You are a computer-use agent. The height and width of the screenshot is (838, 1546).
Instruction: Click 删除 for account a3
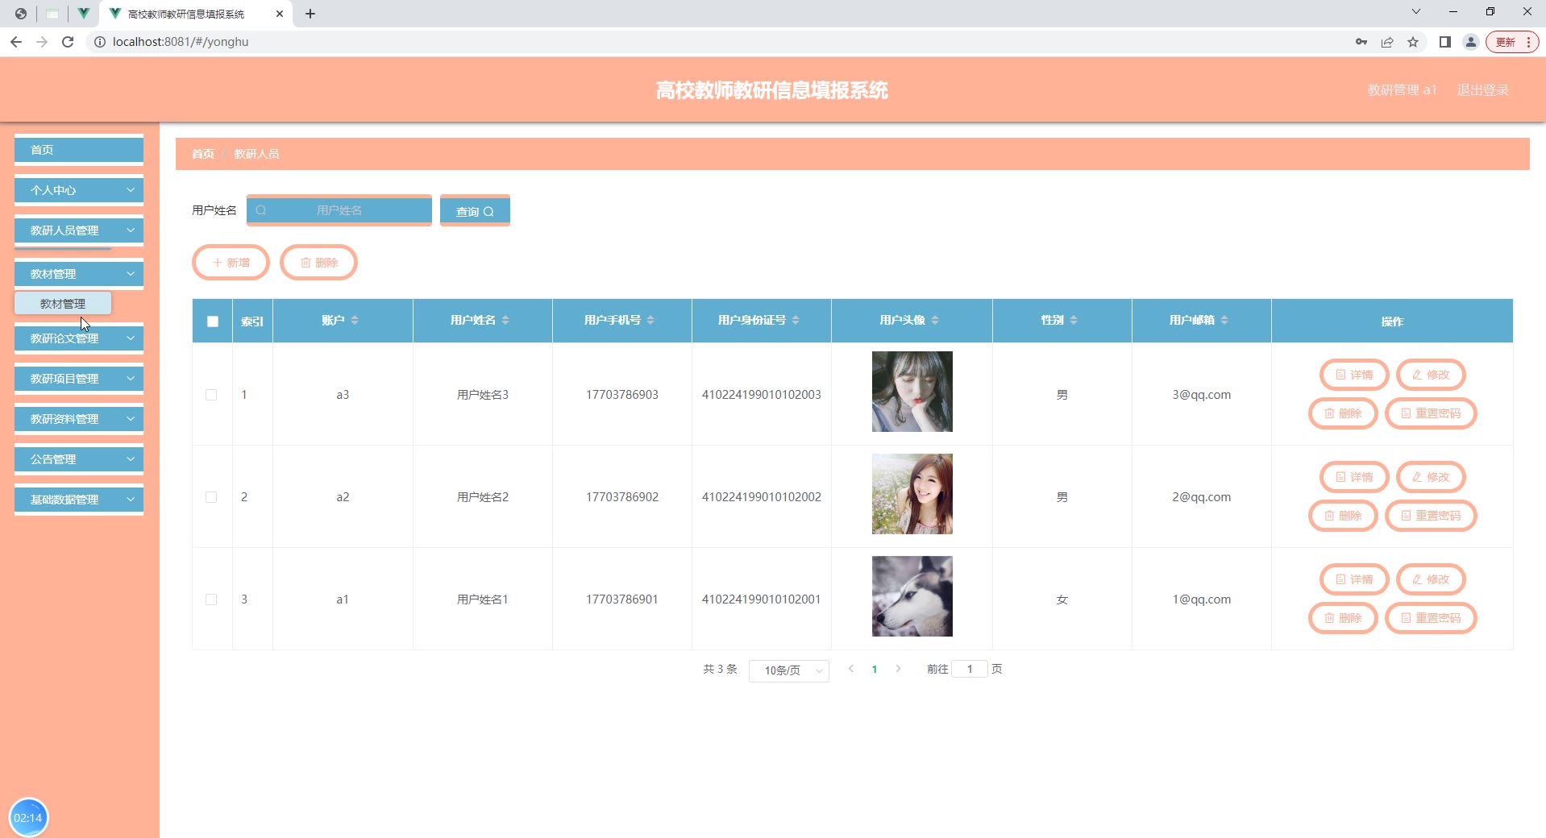pos(1343,413)
